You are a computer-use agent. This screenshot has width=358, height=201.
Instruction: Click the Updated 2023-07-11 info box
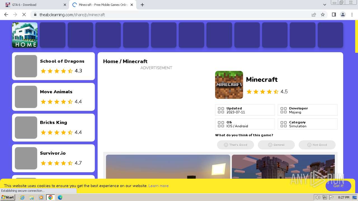tap(245, 110)
